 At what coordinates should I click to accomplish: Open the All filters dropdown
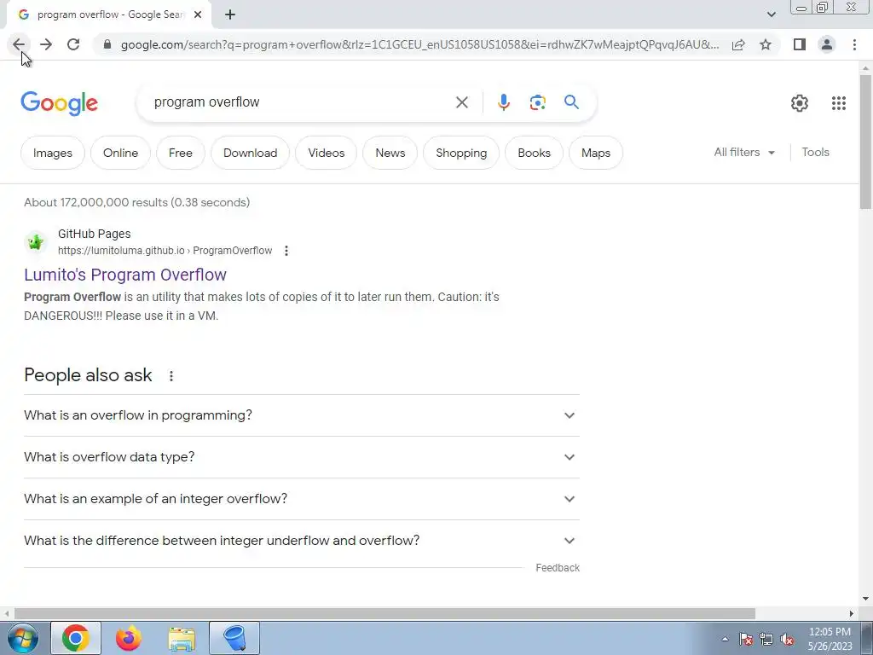[x=744, y=152]
